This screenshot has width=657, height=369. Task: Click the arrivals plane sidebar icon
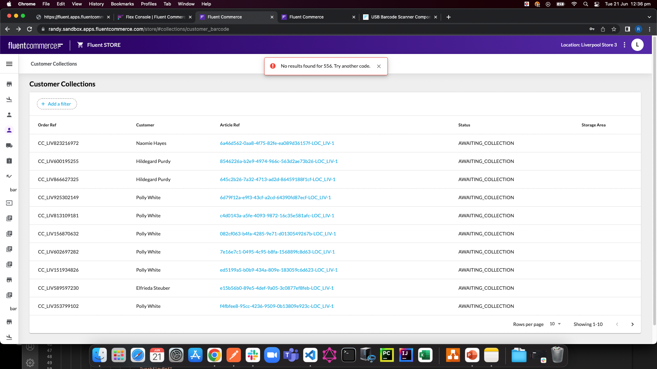click(9, 99)
